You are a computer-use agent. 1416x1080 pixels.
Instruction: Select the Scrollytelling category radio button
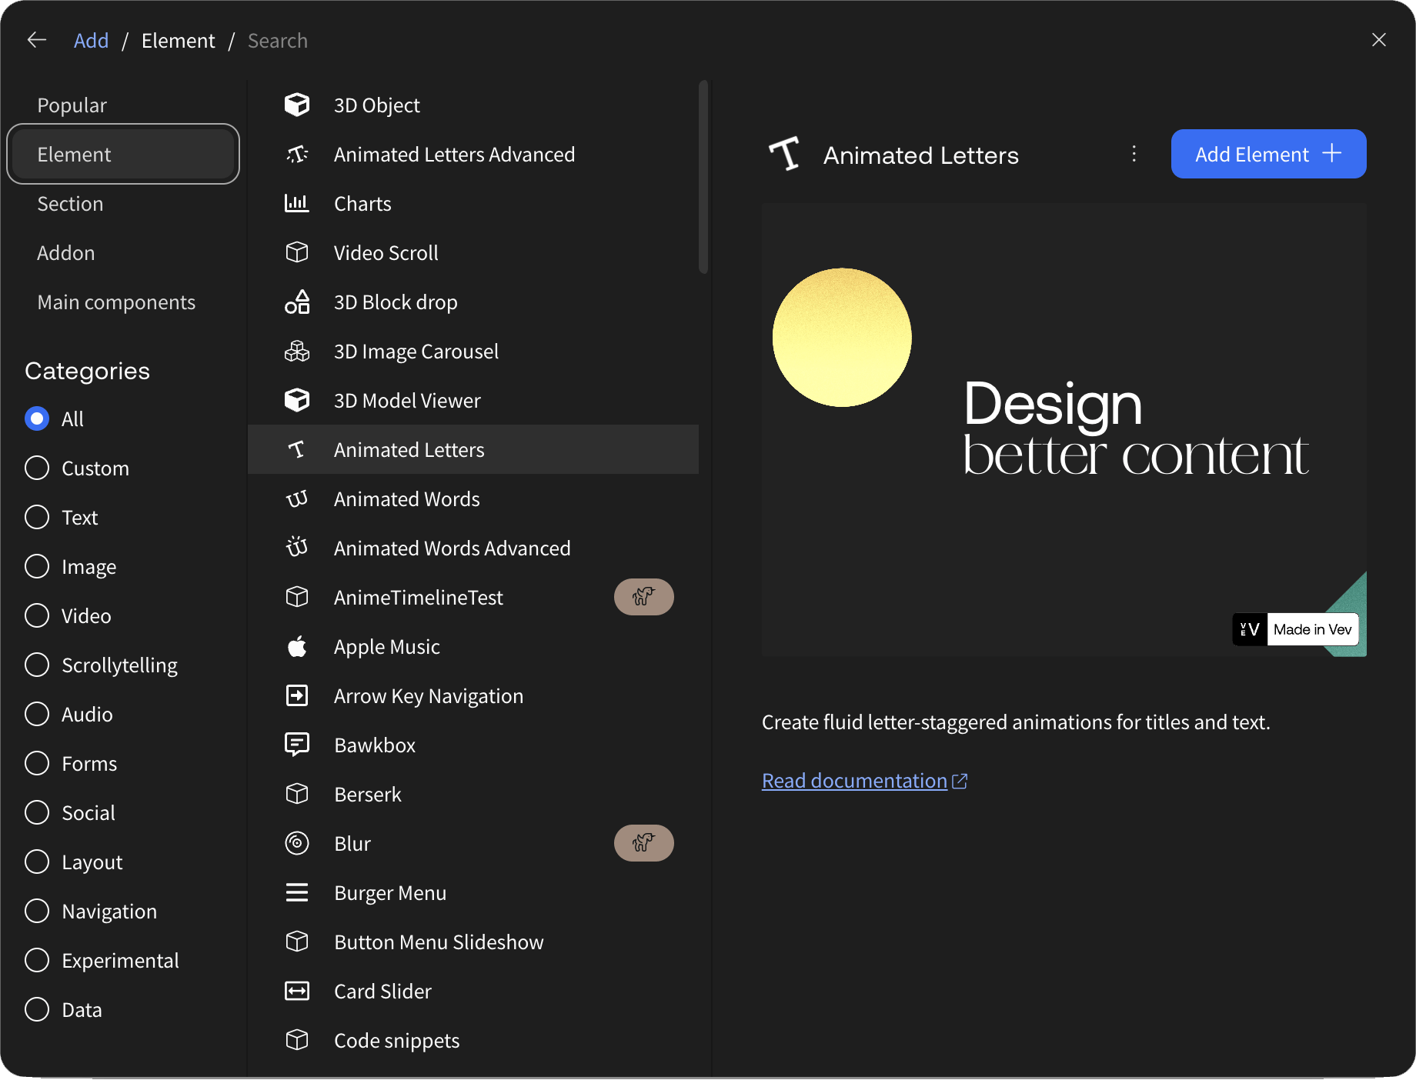[37, 665]
